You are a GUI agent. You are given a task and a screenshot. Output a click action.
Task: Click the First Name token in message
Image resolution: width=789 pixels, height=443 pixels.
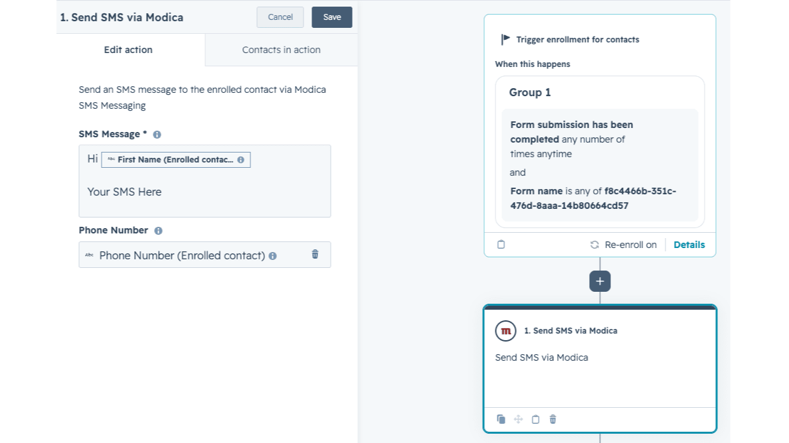pyautogui.click(x=175, y=160)
